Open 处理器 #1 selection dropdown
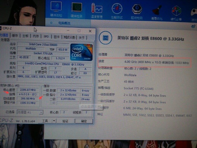Screen dimensions: 197x148 coord(30,112)
